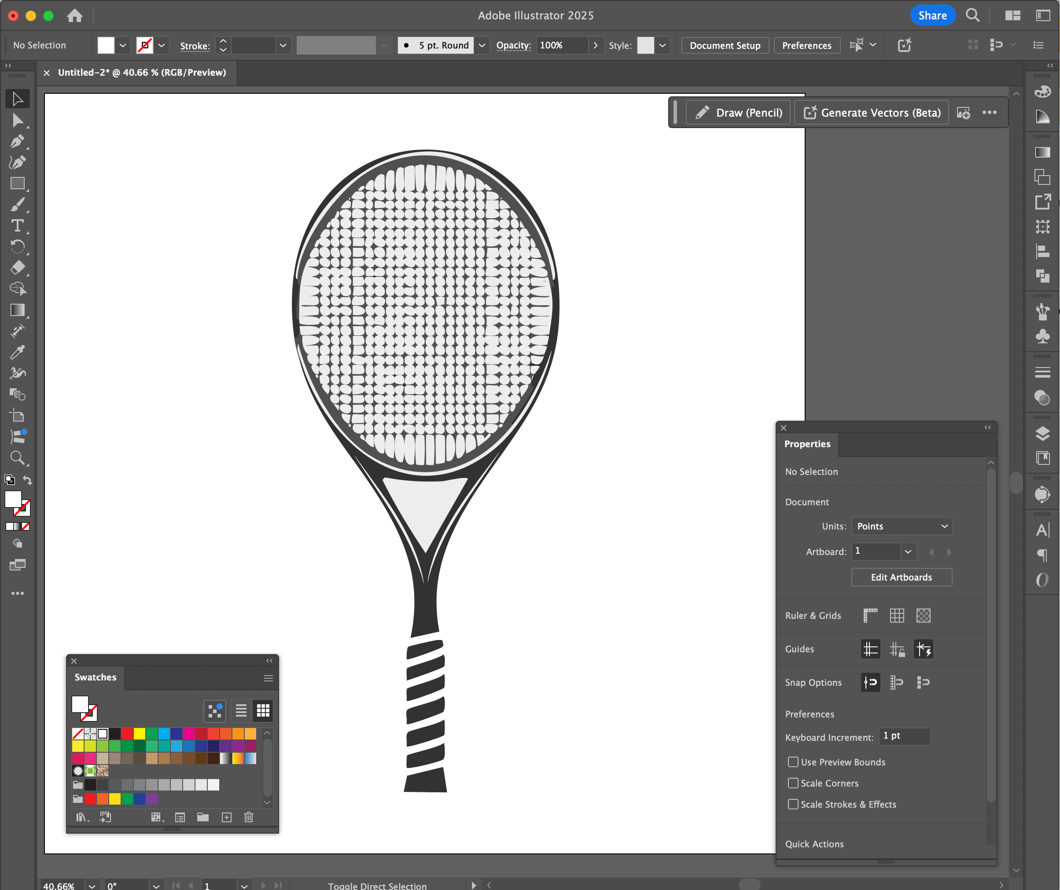The image size is (1060, 890).
Task: Open the Units dropdown showing Points
Action: tap(902, 526)
